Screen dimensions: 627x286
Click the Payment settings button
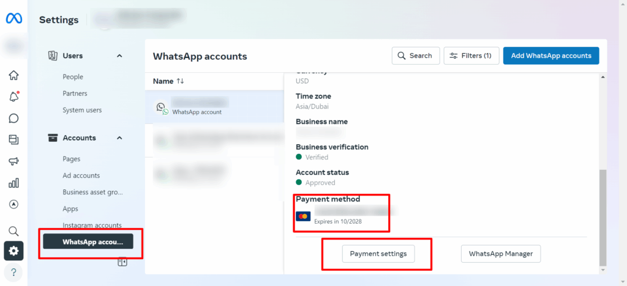click(x=378, y=254)
